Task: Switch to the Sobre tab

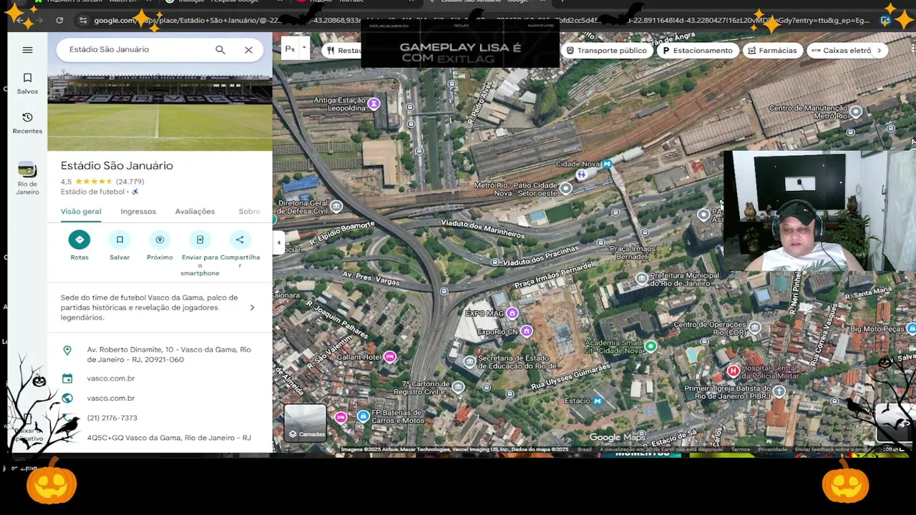Action: [x=249, y=212]
